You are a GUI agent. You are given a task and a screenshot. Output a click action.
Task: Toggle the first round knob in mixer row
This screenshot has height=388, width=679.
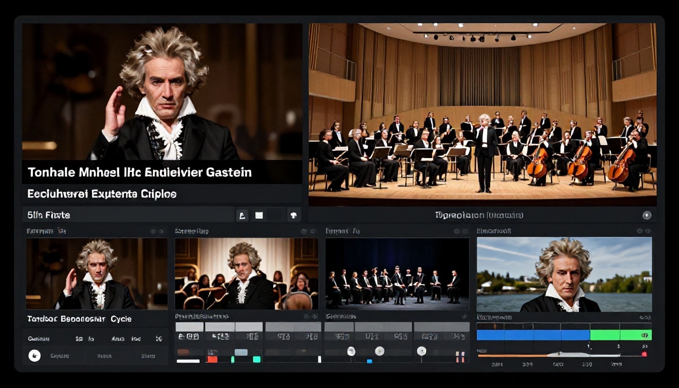click(351, 351)
